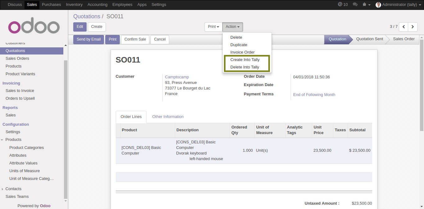The width and height of the screenshot is (424, 209).
Task: Go to the next record with pager arrow
Action: pyautogui.click(x=413, y=27)
